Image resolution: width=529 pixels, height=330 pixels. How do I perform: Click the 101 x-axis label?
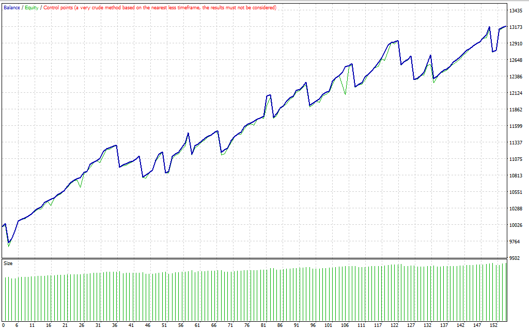tap(329, 325)
